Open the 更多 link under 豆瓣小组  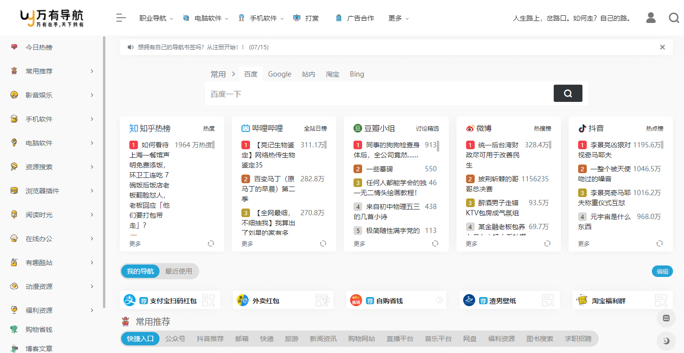tap(359, 243)
